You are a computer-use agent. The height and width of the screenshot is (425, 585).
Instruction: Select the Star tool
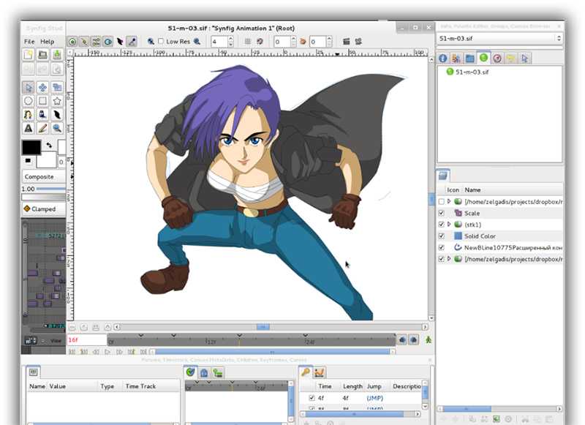click(57, 101)
